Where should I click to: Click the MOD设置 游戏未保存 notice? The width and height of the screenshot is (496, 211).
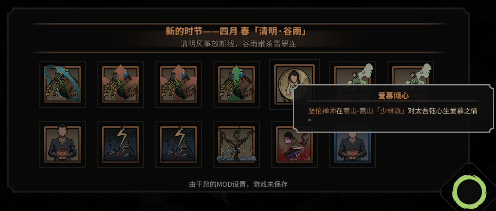point(238,185)
